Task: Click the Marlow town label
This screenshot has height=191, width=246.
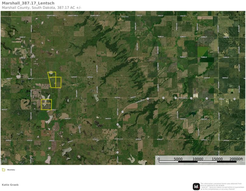Action: (x=125, y=17)
